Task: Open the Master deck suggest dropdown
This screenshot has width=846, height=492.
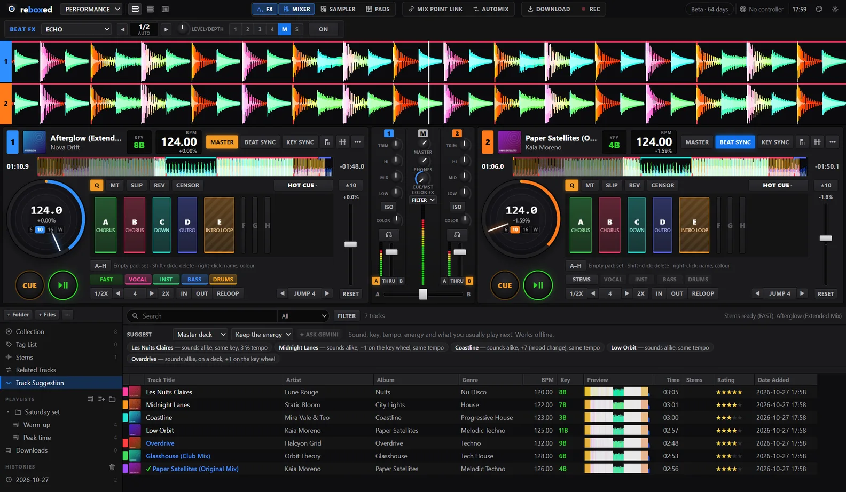Action: (x=201, y=335)
